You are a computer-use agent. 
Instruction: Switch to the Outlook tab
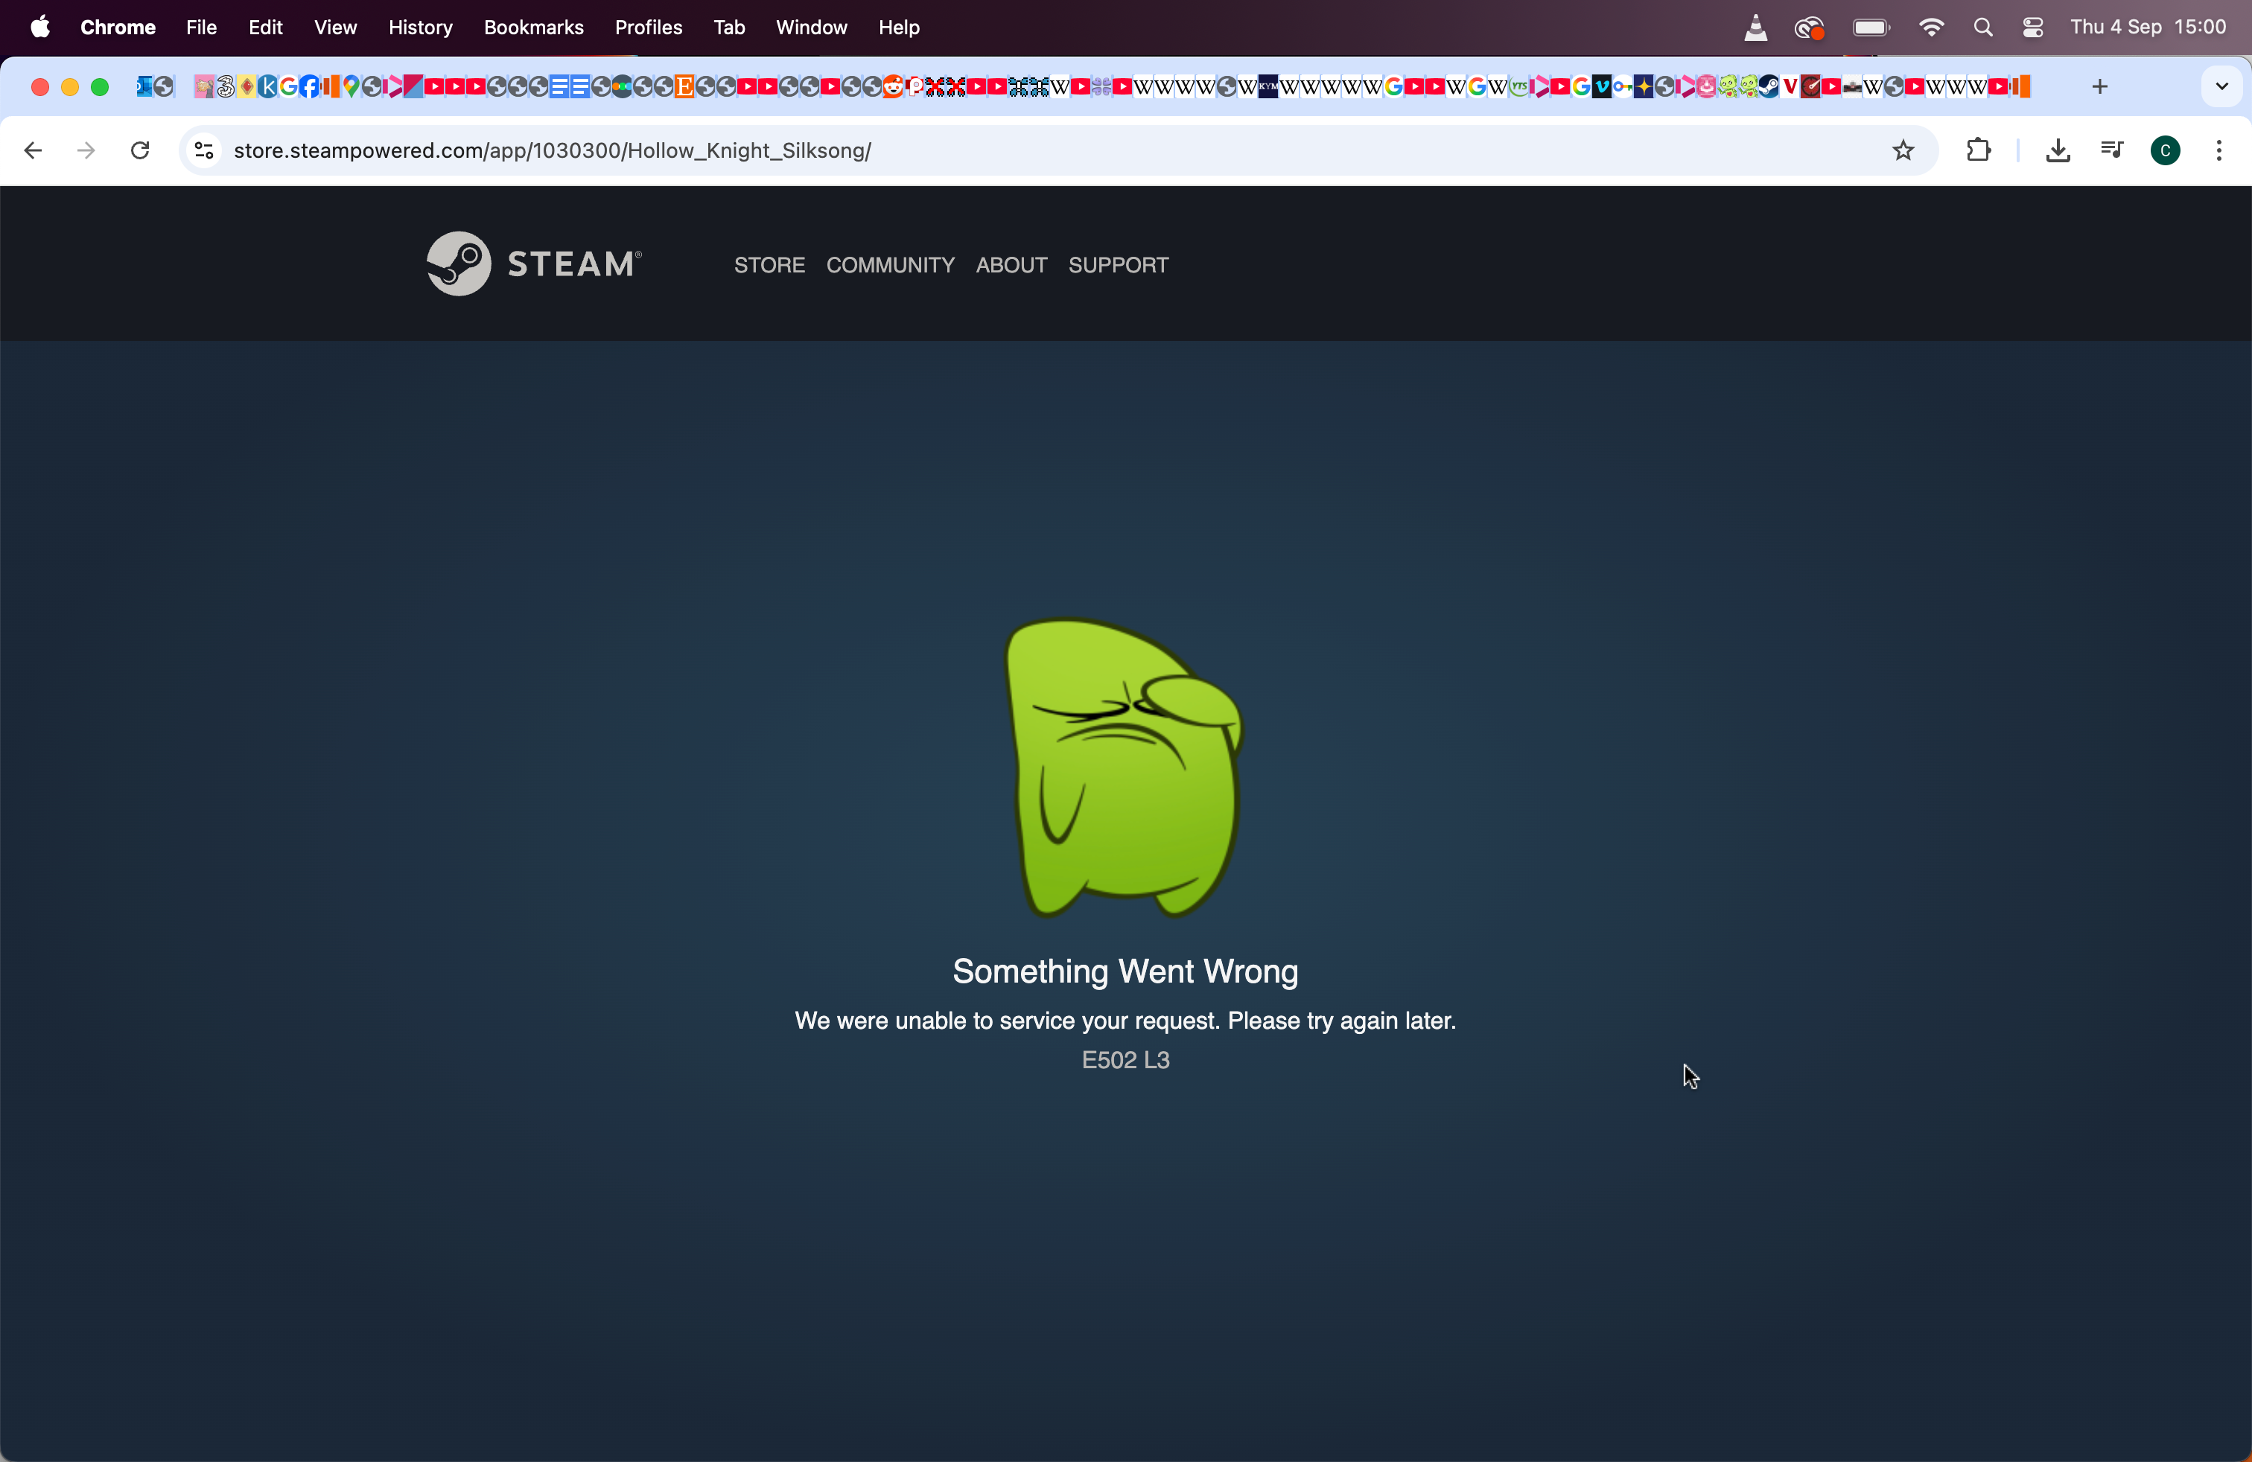pyautogui.click(x=144, y=87)
